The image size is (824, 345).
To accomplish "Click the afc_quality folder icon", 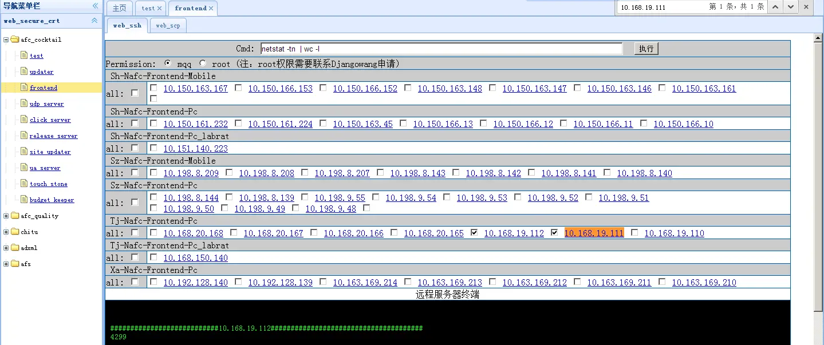I will point(15,216).
